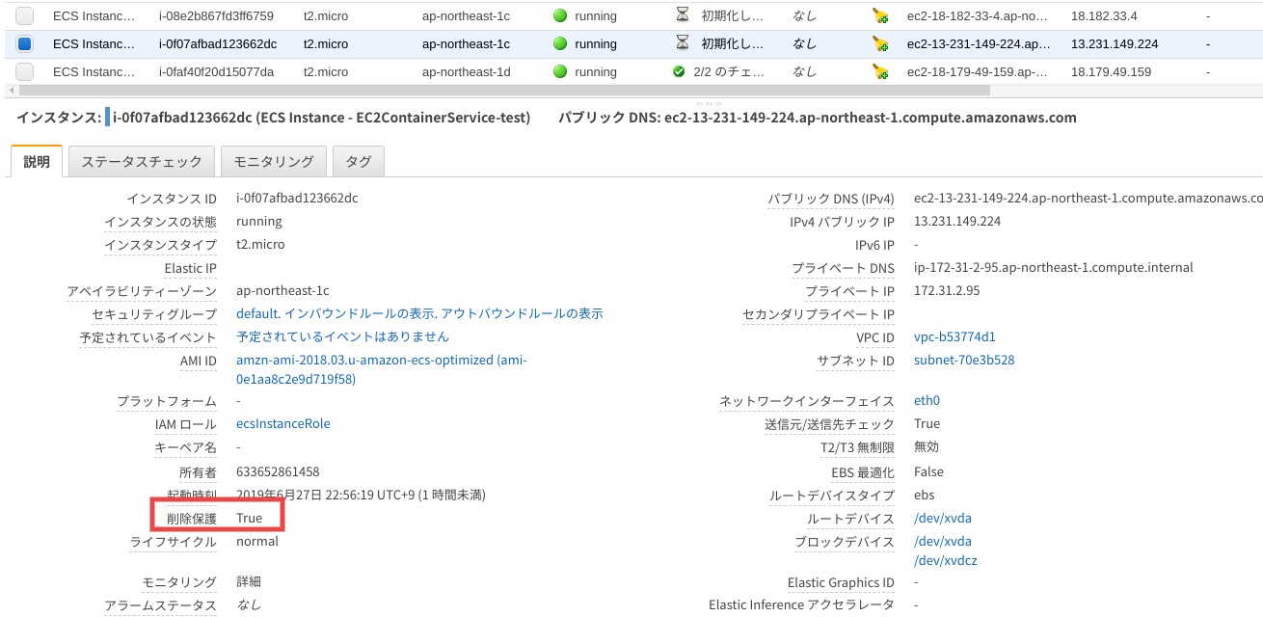
Task: Open subnet link subnet-70e3b528
Action: (x=964, y=361)
